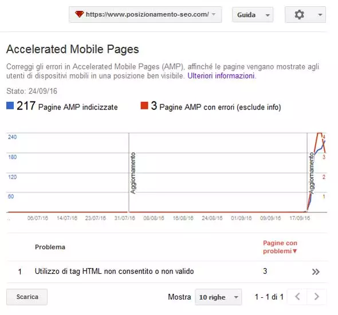Click problem count 3 in table row
Image resolution: width=338 pixels, height=315 pixels.
(265, 271)
